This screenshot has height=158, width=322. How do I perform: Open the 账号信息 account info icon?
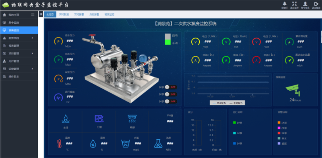[x=305, y=4]
